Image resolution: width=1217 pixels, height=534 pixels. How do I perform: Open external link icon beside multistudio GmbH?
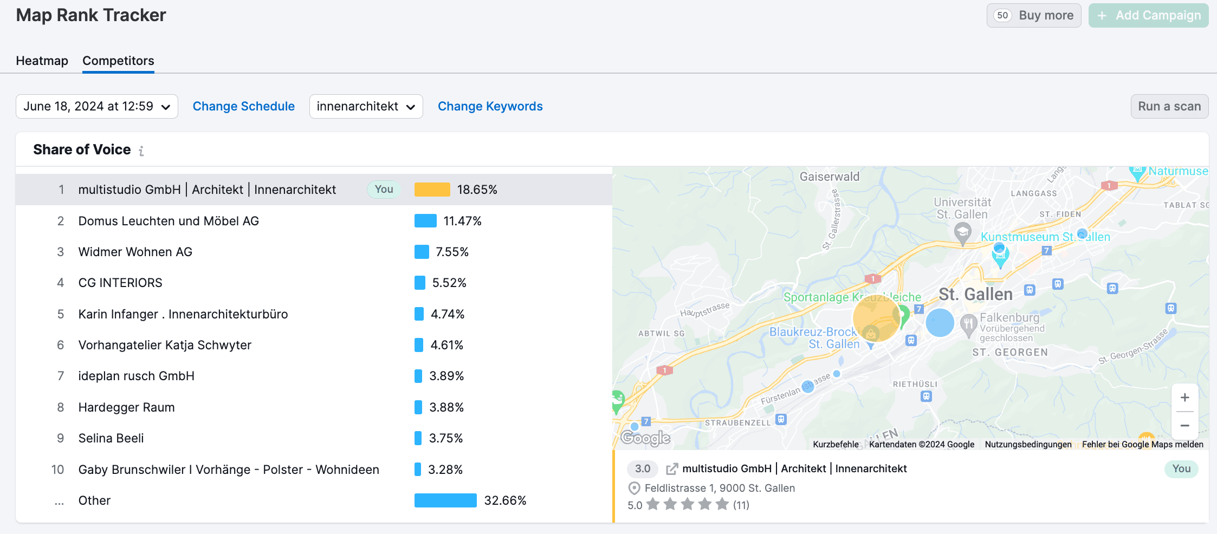[x=672, y=469]
